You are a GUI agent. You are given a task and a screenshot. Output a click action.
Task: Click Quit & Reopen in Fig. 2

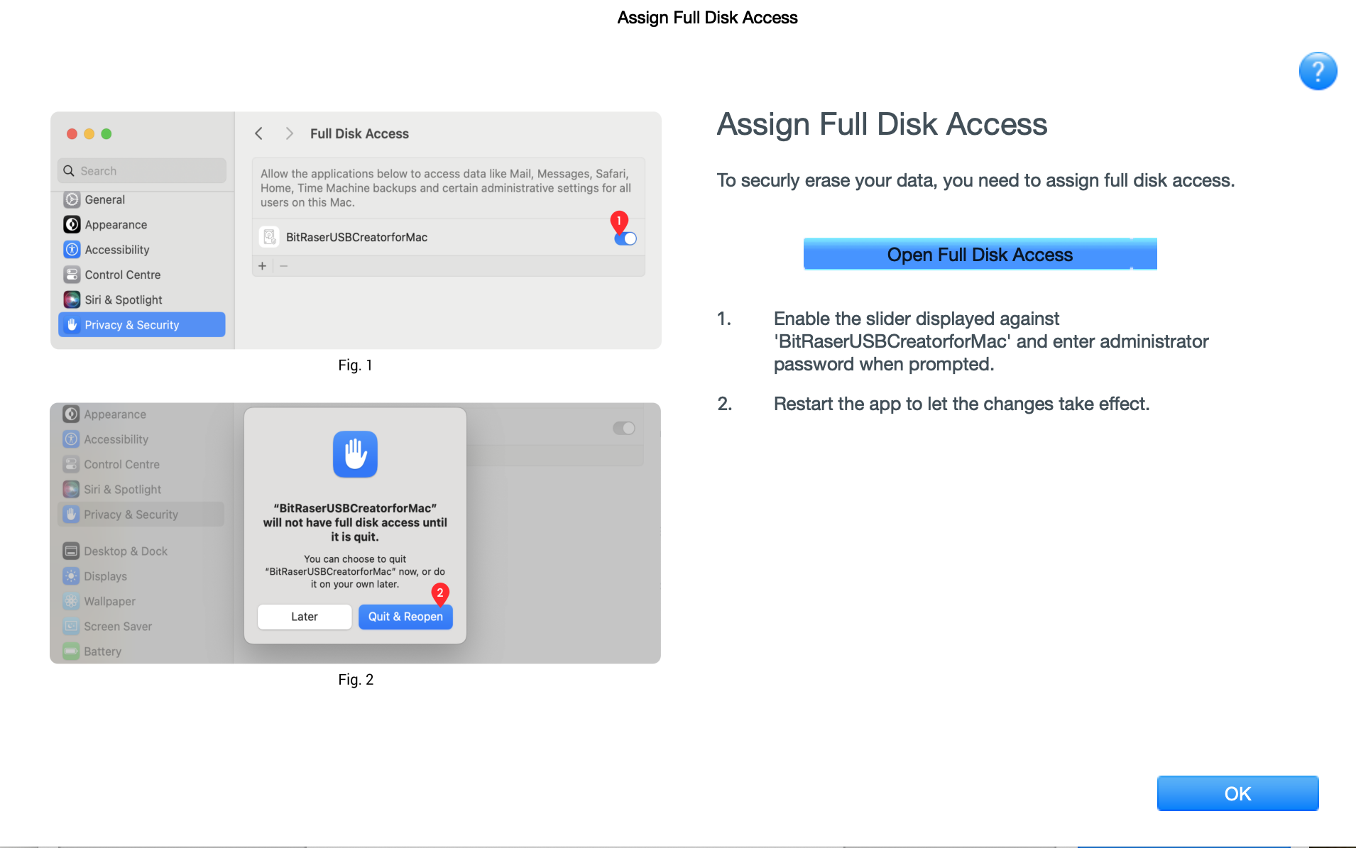[405, 617]
